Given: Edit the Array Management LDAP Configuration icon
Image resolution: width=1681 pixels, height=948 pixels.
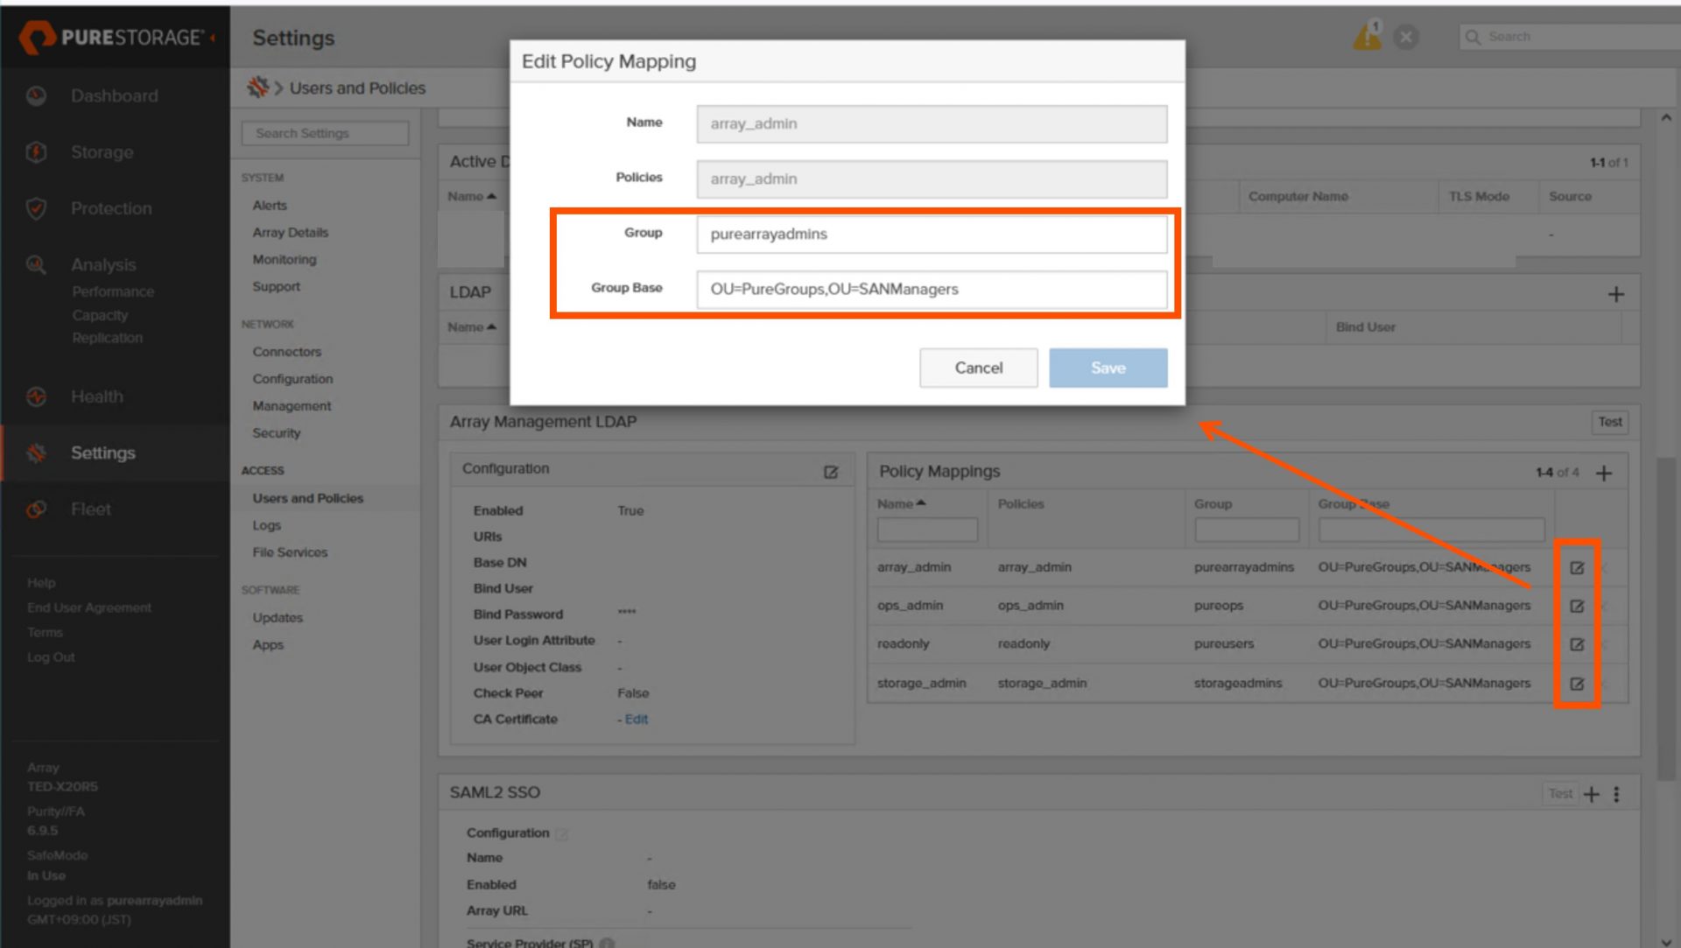Looking at the screenshot, I should click(831, 473).
